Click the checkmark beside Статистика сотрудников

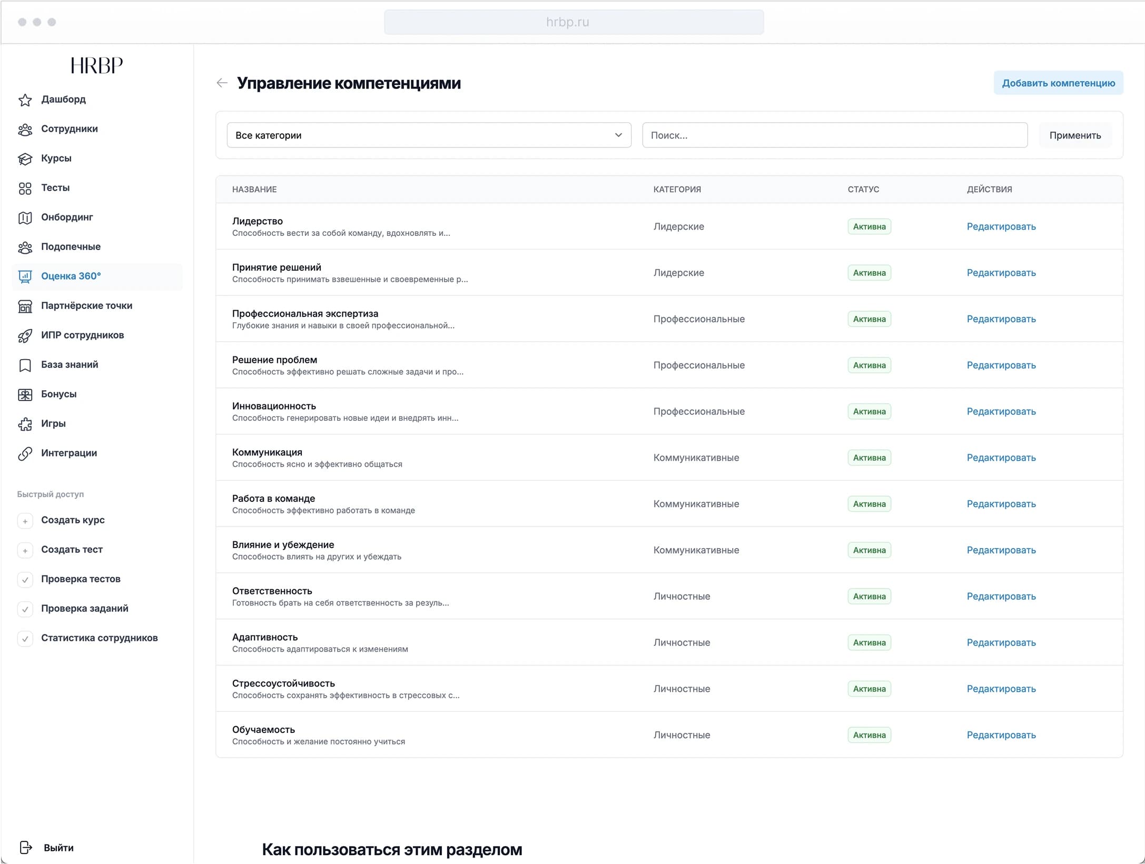click(x=25, y=638)
